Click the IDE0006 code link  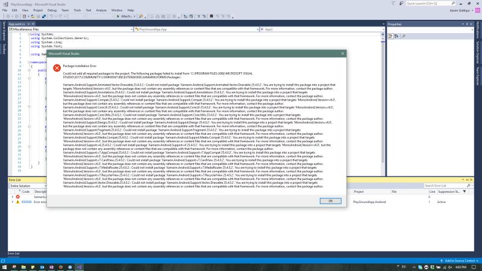(x=27, y=202)
